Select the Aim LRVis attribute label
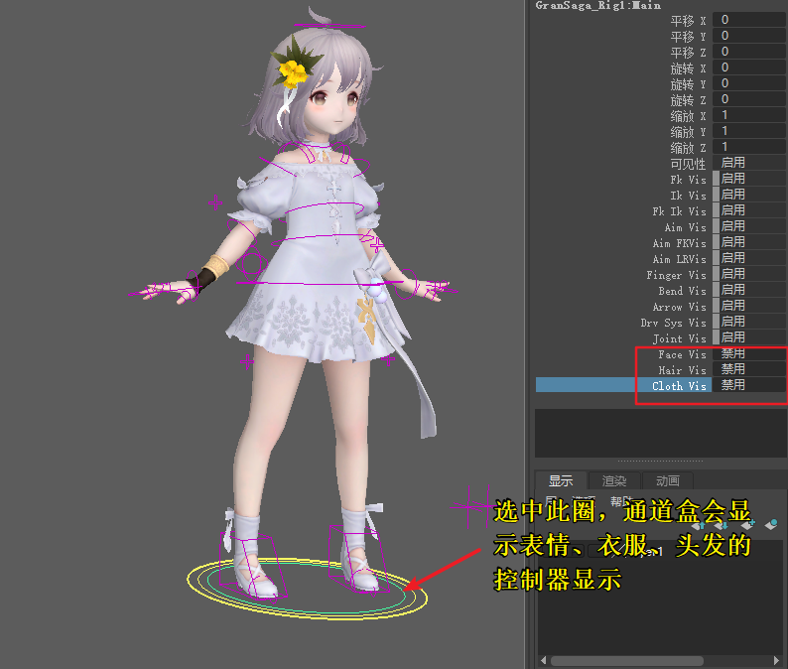Screen dimensions: 788x669 coord(680,259)
